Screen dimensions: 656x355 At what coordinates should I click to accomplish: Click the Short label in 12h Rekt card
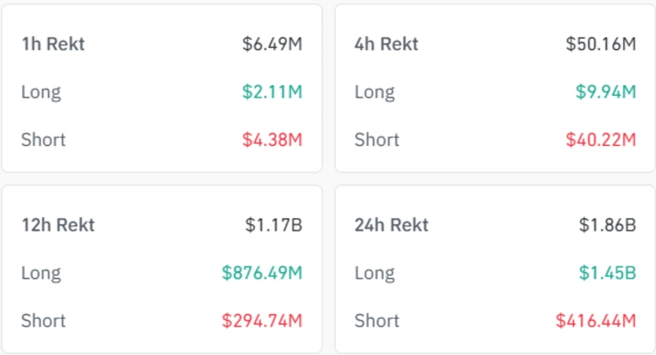point(43,320)
